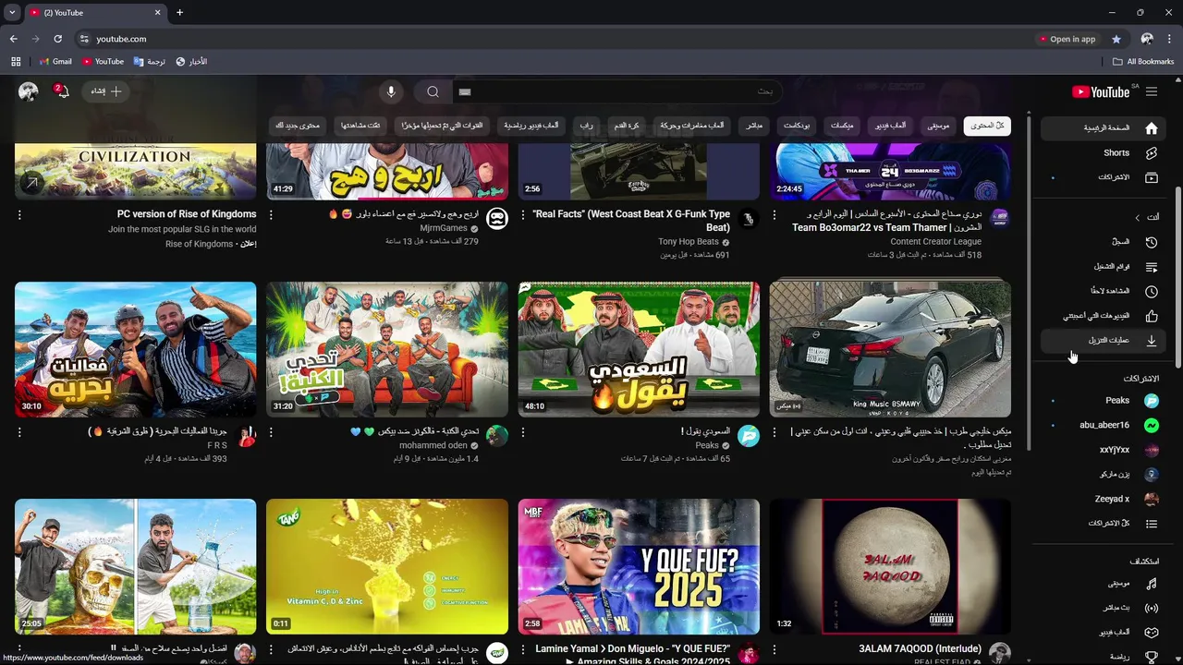Open the Tang vitamin ad thumbnail

(387, 566)
